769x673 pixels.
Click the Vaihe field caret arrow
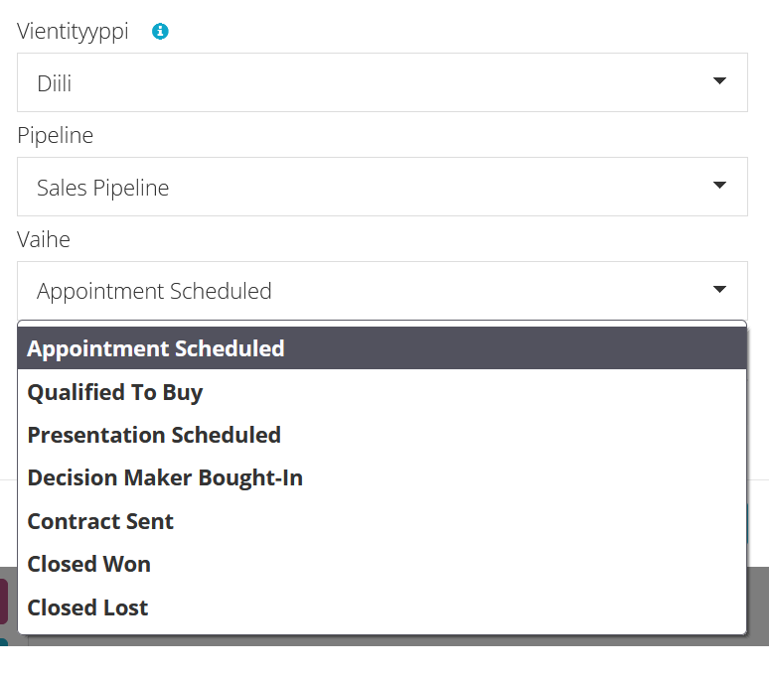point(719,290)
